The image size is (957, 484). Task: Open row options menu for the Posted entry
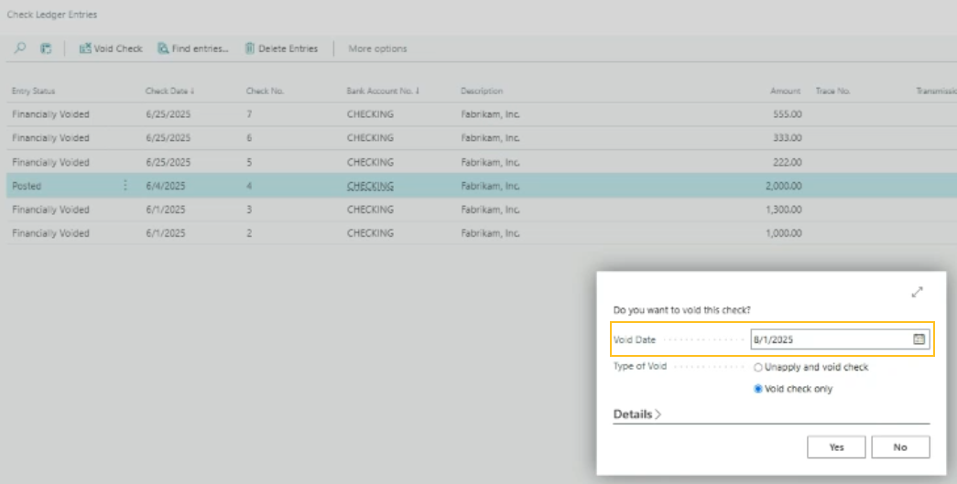125,186
